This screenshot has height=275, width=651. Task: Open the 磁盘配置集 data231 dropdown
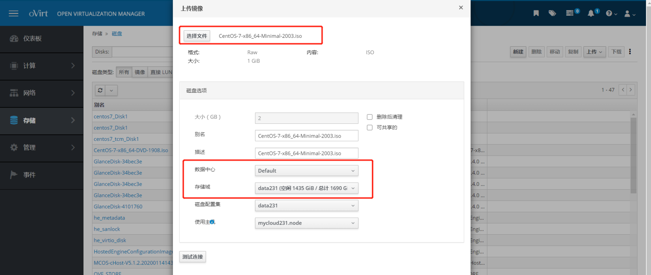(306, 206)
